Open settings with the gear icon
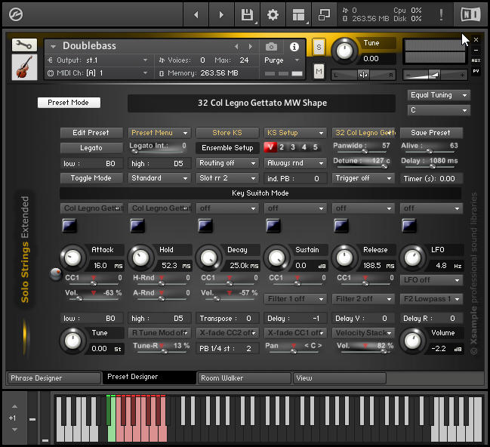The width and height of the screenshot is (490, 447). click(x=273, y=14)
